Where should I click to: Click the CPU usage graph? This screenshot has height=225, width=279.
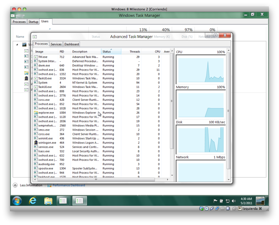pyautogui.click(x=201, y=70)
